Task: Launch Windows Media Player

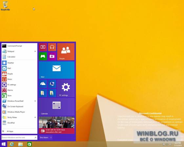Action: click(19, 112)
